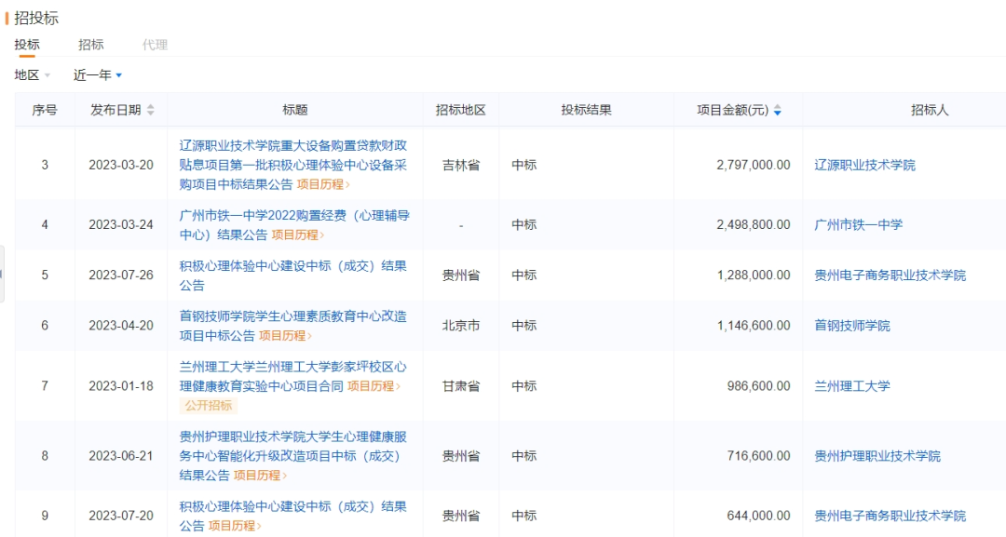Click the amount 1,146,600.00

coord(754,326)
